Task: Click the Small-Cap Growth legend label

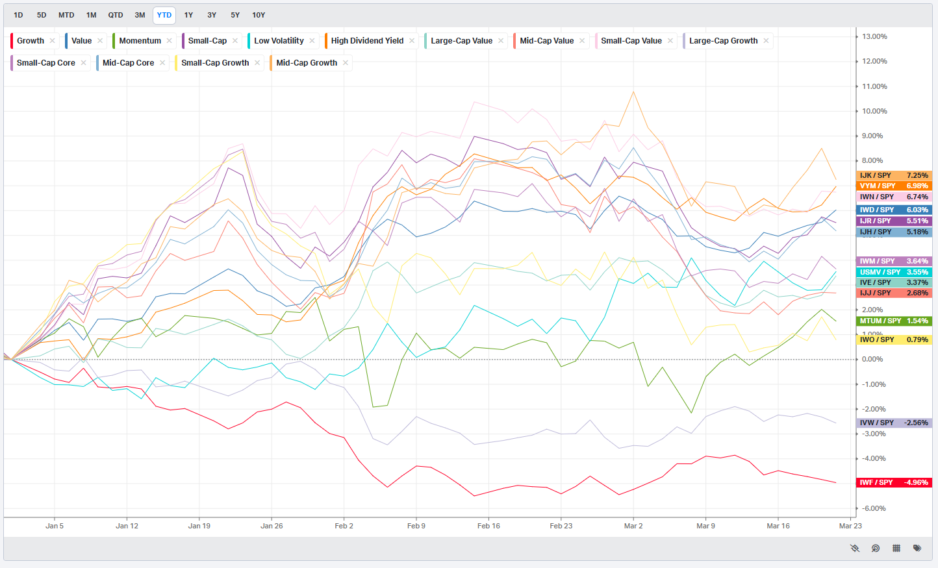Action: pyautogui.click(x=215, y=63)
